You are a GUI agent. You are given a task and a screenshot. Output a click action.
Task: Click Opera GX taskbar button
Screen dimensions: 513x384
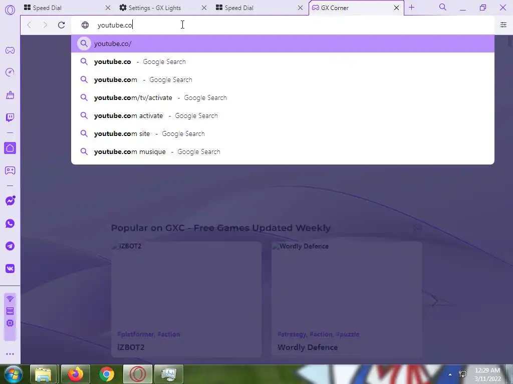(138, 374)
